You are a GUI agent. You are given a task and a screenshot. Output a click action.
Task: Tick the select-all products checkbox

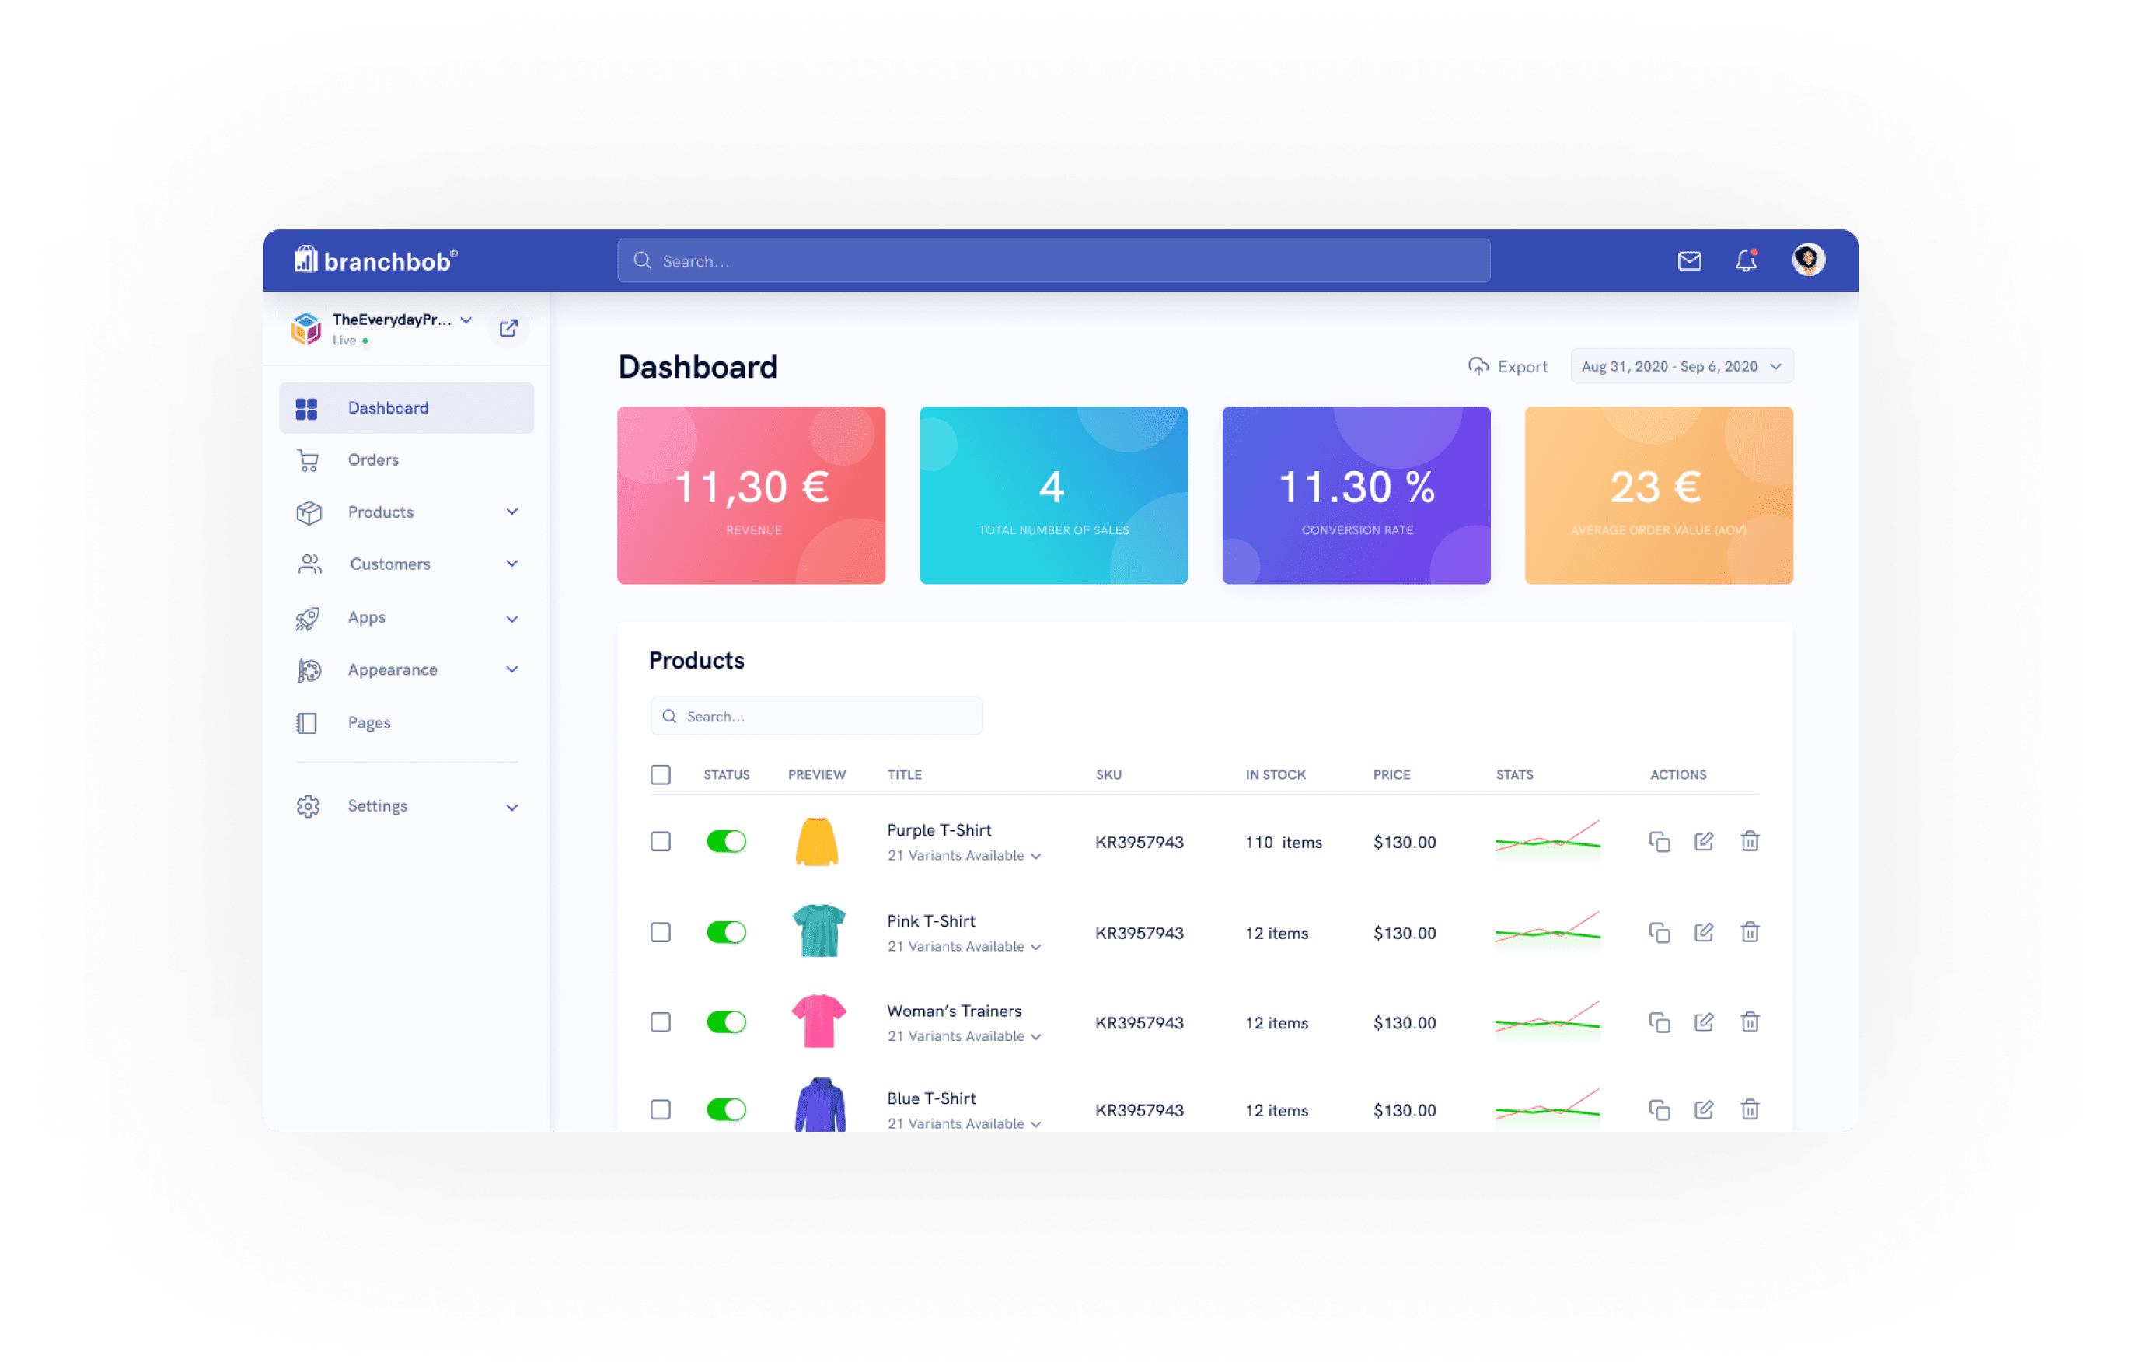tap(661, 774)
